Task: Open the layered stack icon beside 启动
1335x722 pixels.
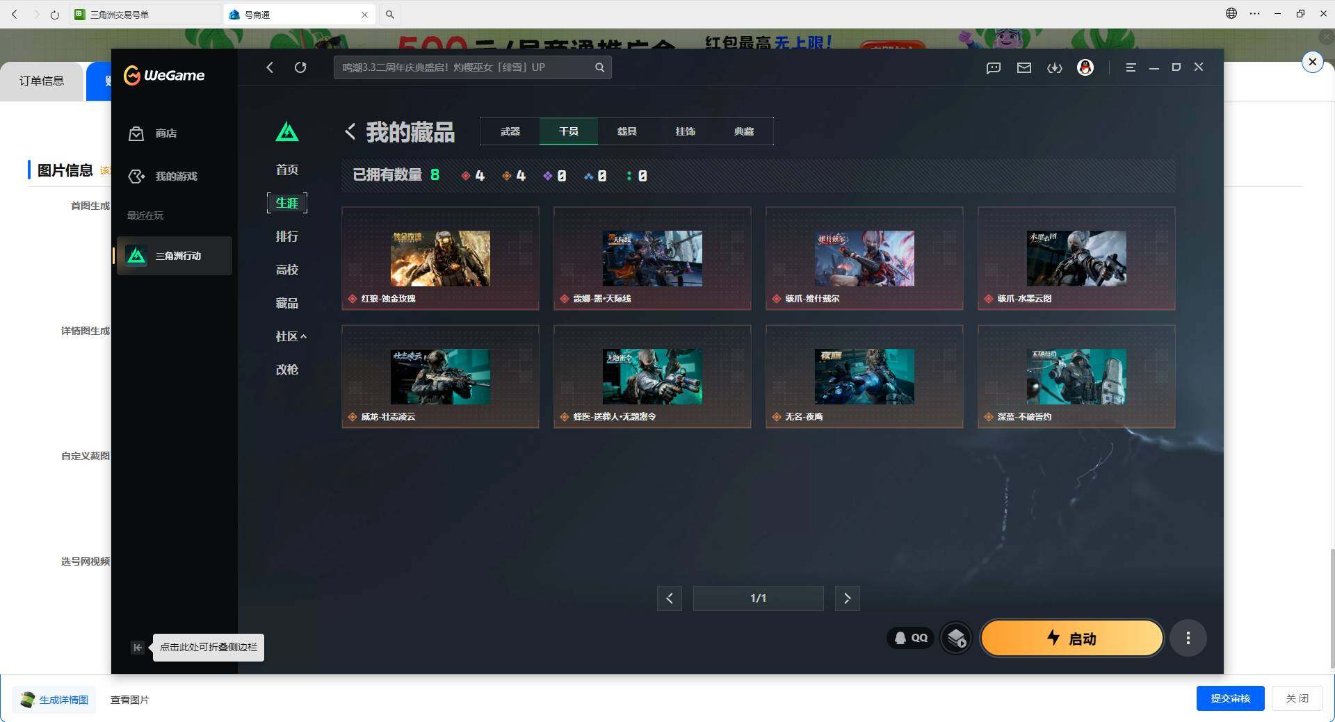Action: [956, 638]
